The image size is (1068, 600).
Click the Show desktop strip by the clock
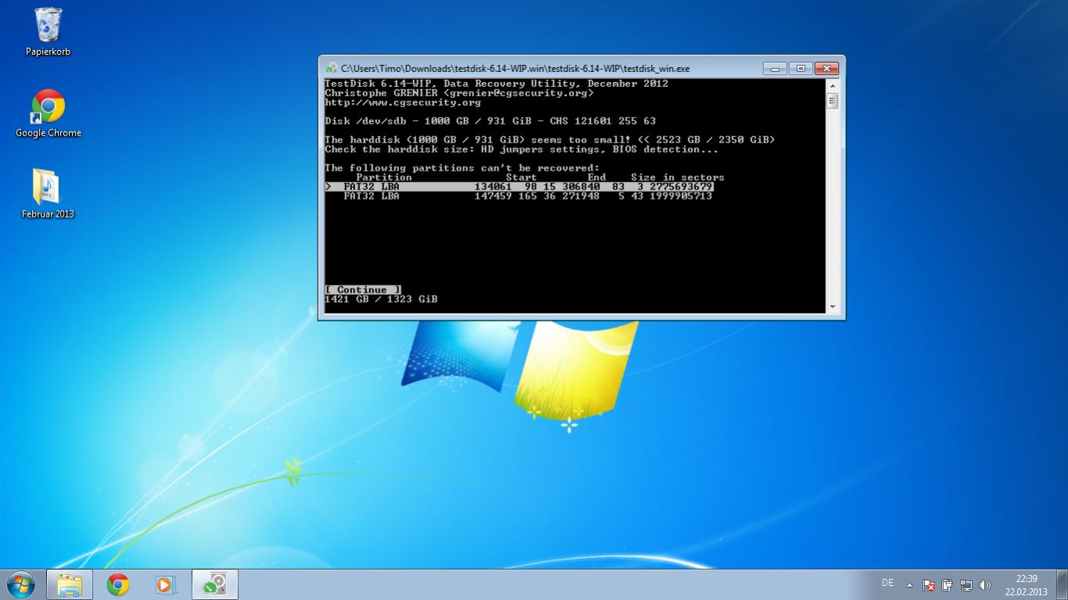pos(1062,585)
